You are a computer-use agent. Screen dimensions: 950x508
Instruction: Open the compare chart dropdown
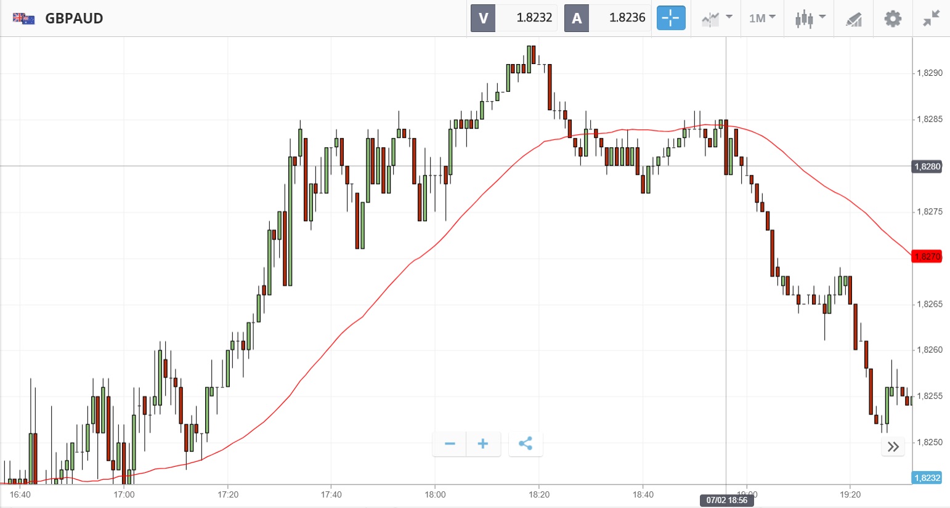click(x=717, y=18)
